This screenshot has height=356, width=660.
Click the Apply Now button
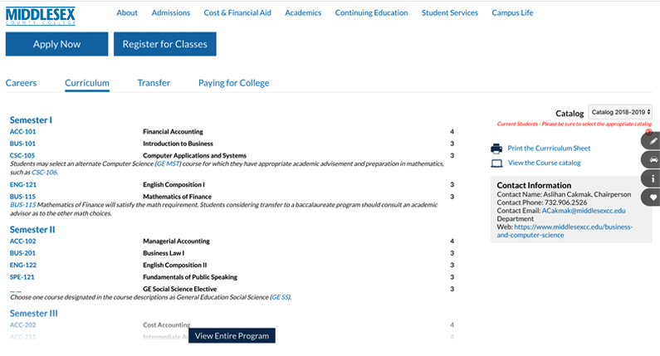56,44
